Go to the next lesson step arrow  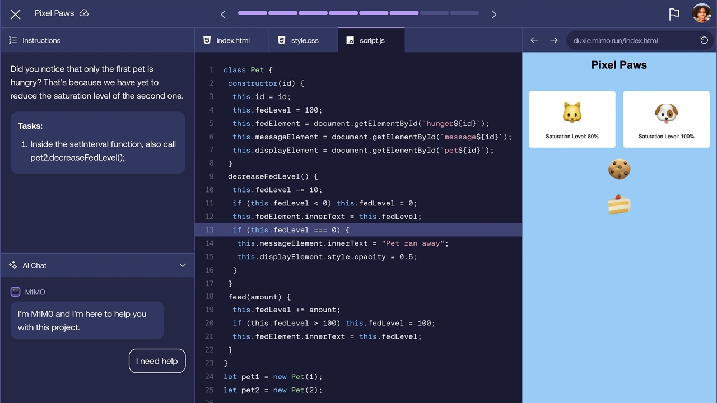(x=493, y=15)
